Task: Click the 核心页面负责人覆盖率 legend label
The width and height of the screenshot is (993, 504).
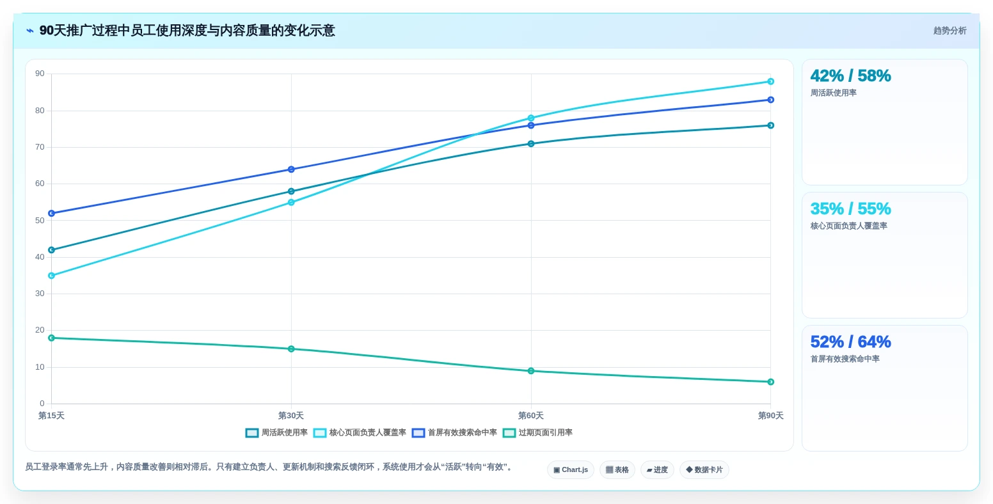Action: pyautogui.click(x=368, y=433)
